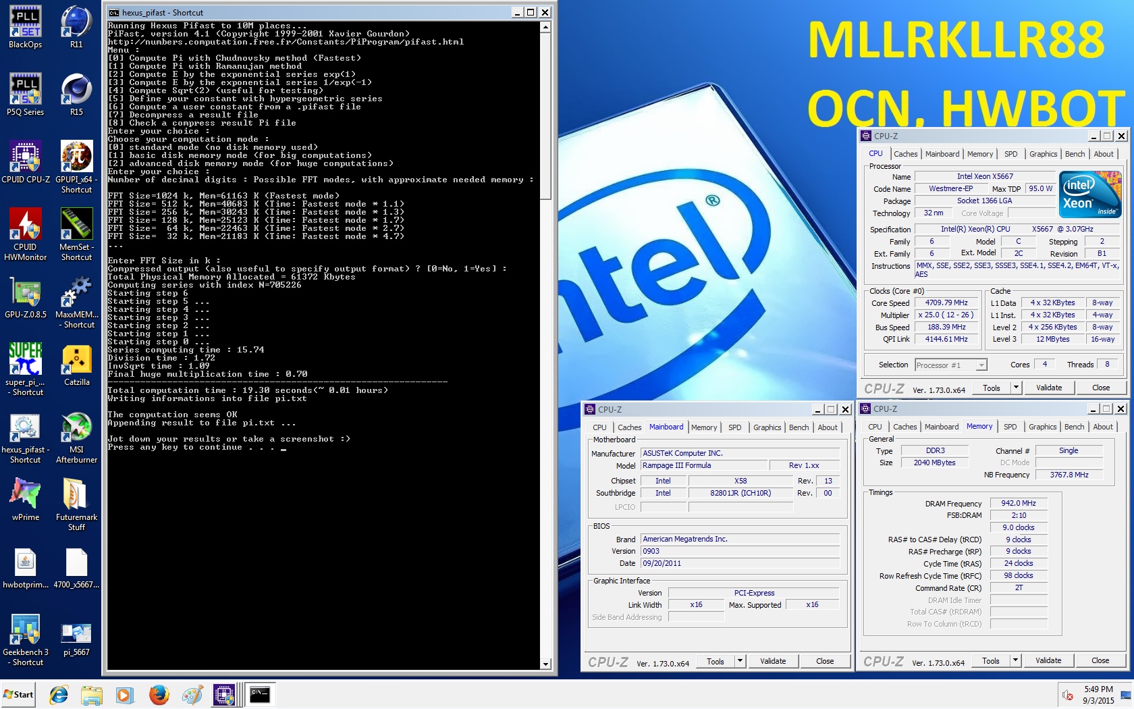Open hexus_pifast shortcut on desktop
Image resolution: width=1134 pixels, height=709 pixels.
[26, 437]
